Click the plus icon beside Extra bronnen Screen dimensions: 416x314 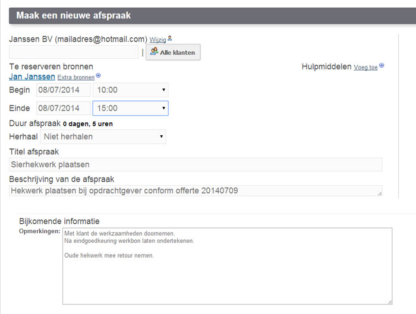tap(98, 76)
